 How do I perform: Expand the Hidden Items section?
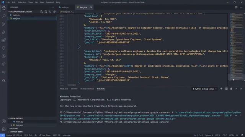tap(32, 132)
